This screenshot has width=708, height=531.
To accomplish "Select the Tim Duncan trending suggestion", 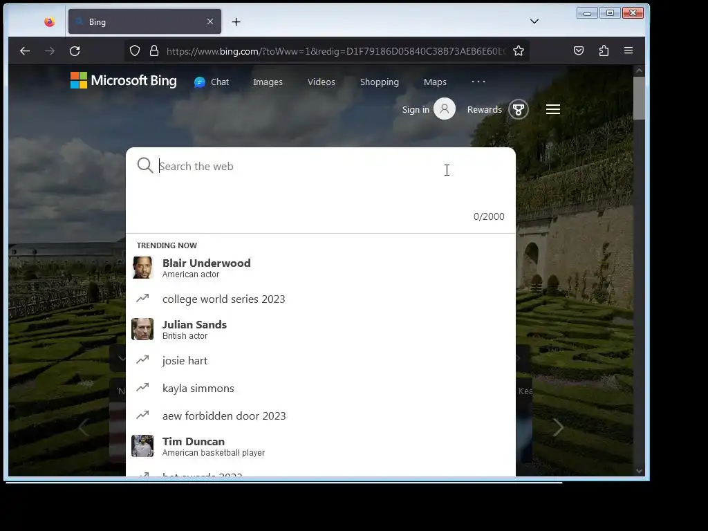I will coord(321,446).
